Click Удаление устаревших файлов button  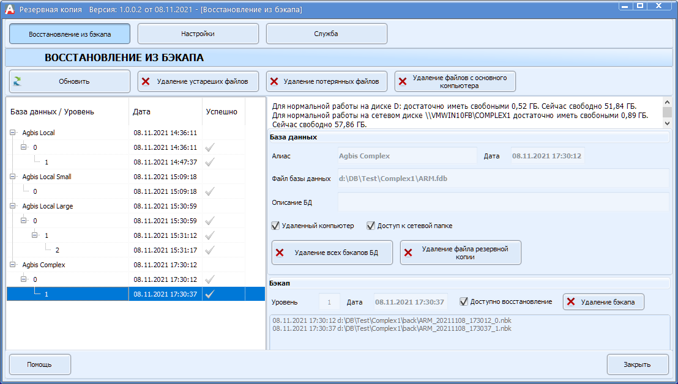coord(198,81)
